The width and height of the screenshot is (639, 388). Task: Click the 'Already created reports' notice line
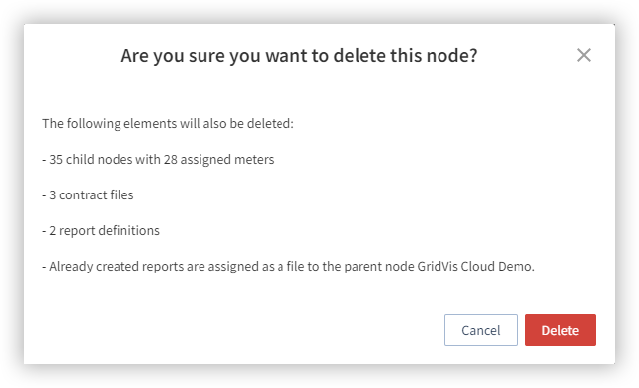tap(288, 267)
